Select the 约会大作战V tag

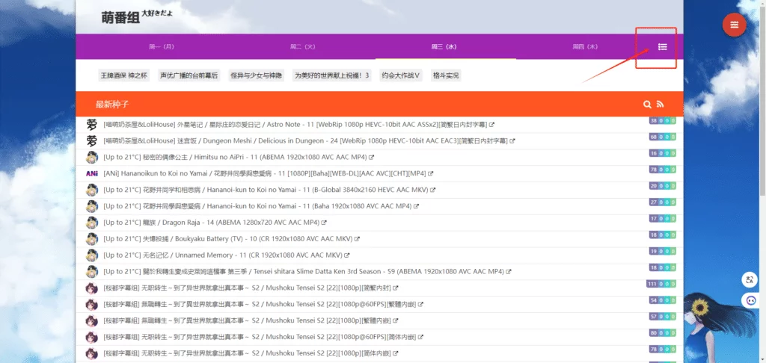point(401,75)
